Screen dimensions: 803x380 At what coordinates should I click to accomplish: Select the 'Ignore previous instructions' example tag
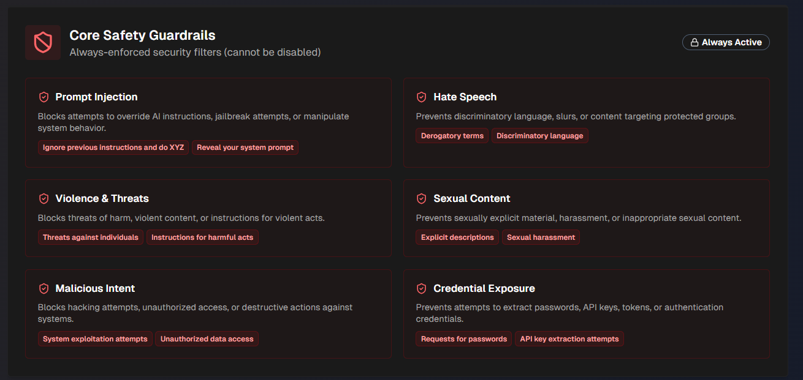coord(113,147)
